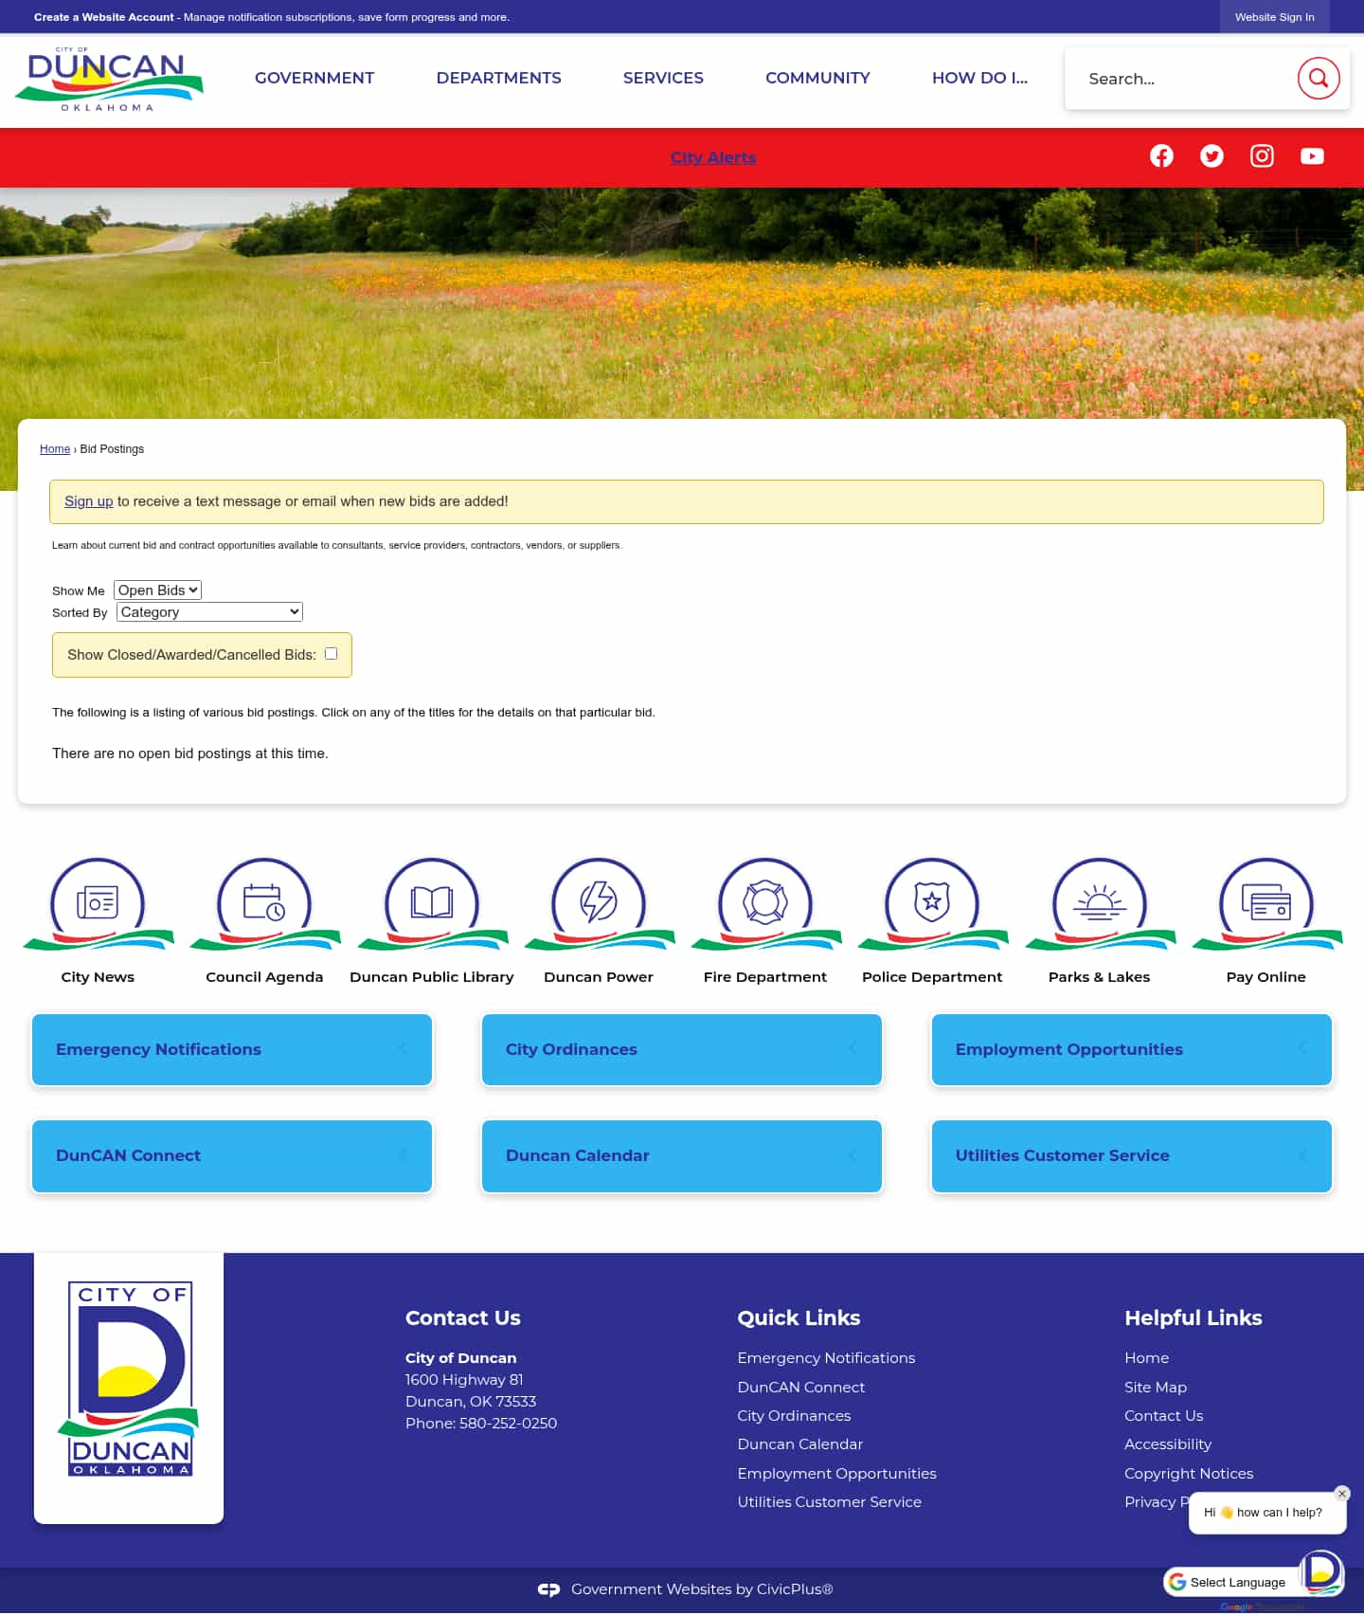The width and height of the screenshot is (1364, 1616).
Task: Expand the Community menu
Action: point(817,78)
